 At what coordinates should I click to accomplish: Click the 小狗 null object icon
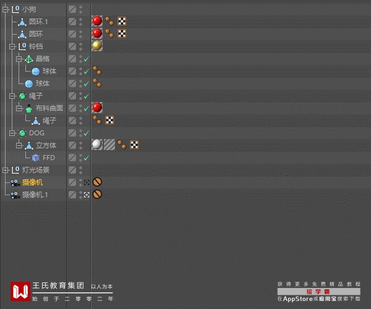pyautogui.click(x=15, y=9)
